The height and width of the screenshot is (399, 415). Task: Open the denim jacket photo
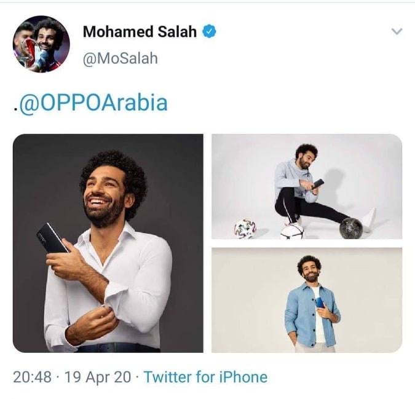click(307, 300)
